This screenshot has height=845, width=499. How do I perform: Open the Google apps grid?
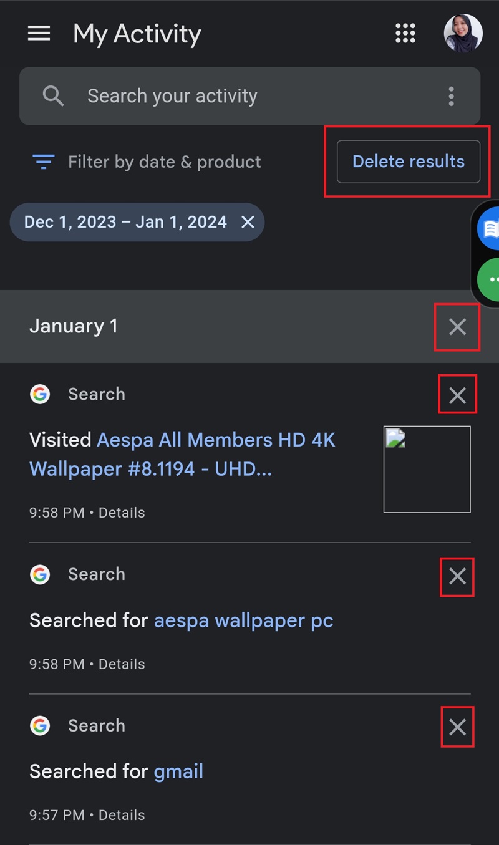coord(405,33)
